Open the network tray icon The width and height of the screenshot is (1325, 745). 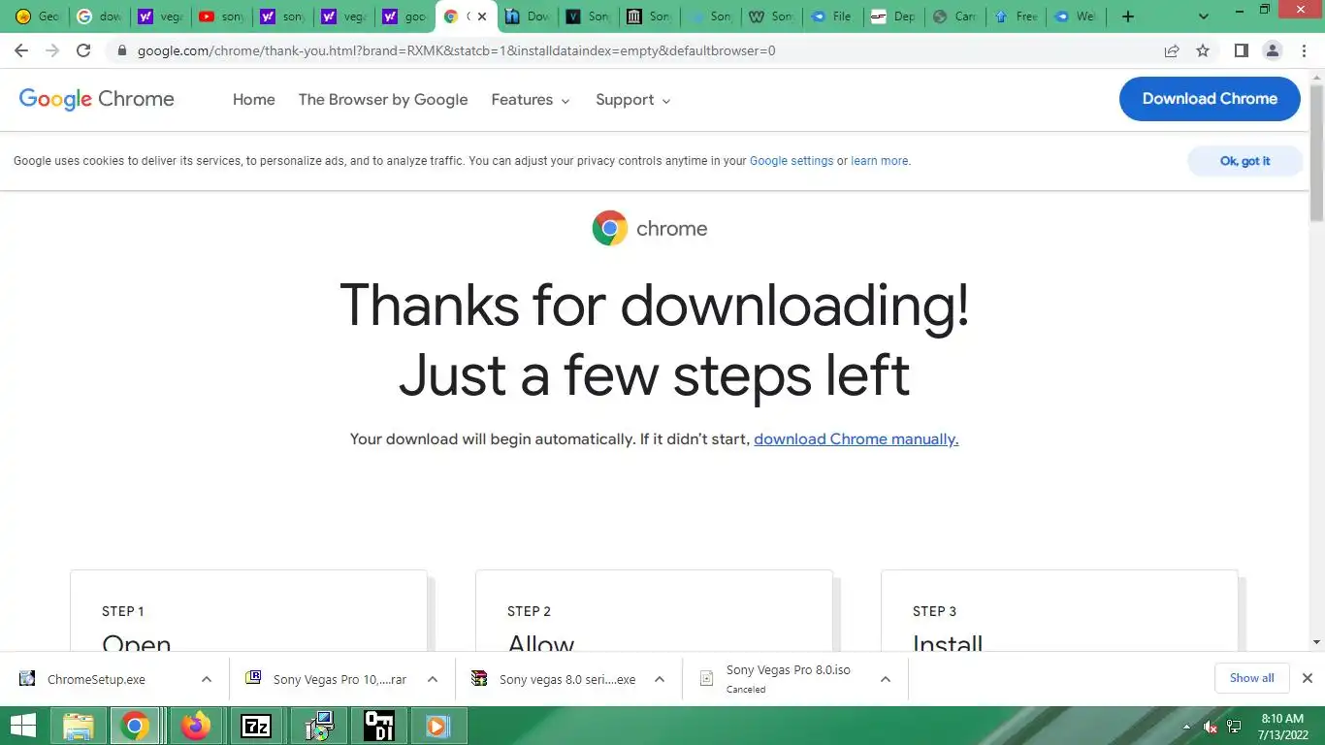(x=1235, y=727)
